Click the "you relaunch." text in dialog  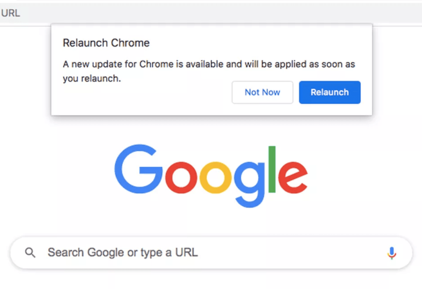click(92, 79)
